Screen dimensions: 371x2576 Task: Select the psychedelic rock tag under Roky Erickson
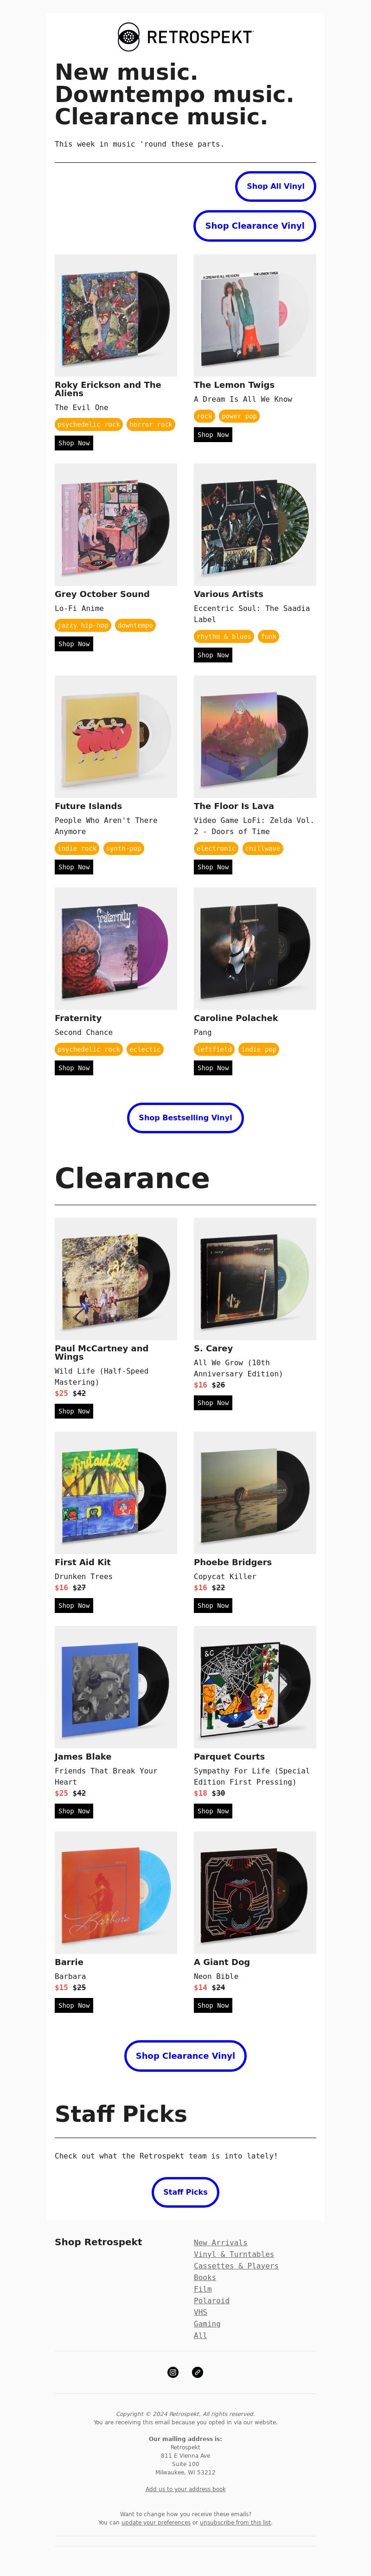click(89, 425)
